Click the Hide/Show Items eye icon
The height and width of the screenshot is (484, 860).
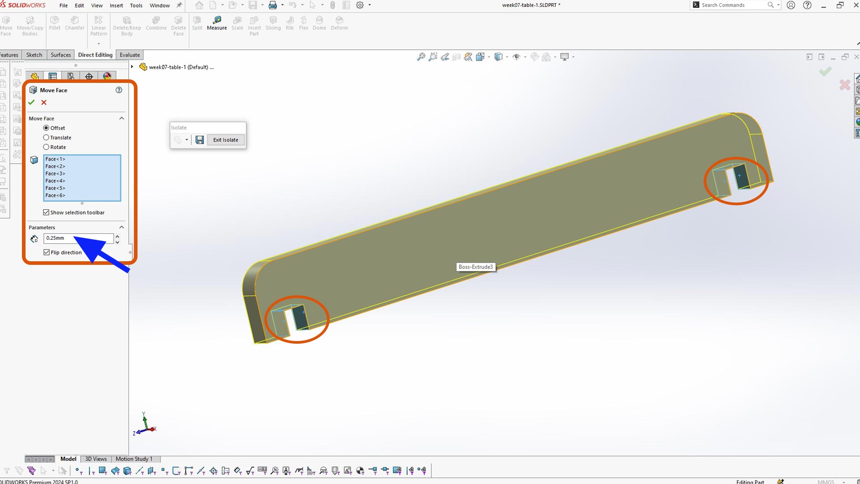[516, 57]
